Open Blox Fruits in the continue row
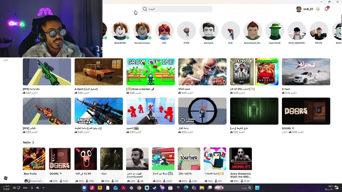 34,159
